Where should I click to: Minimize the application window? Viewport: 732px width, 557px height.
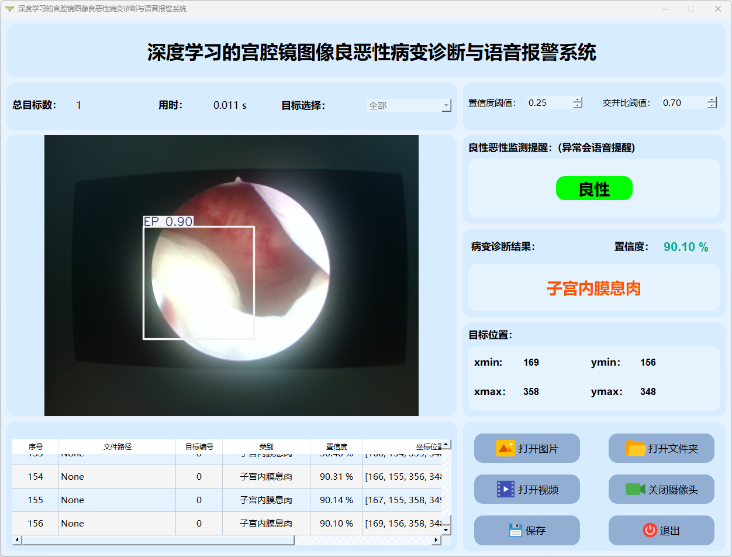pos(665,9)
